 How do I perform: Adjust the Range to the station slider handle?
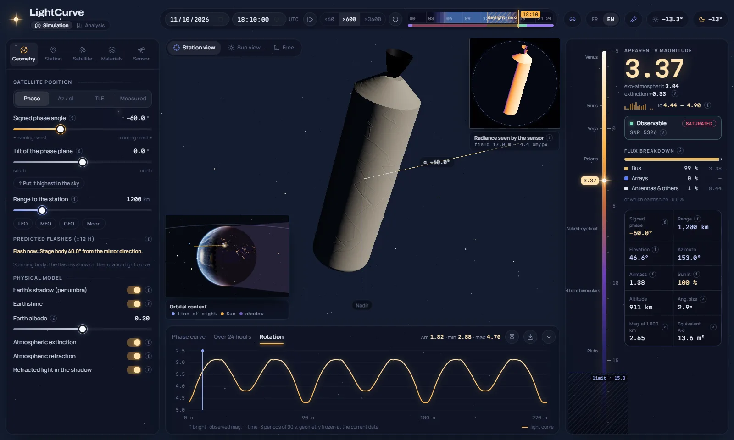click(42, 210)
